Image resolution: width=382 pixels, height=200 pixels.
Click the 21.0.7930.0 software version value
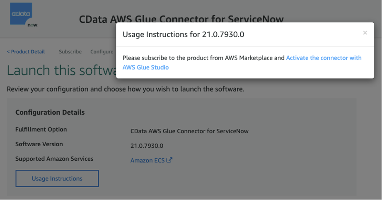pyautogui.click(x=147, y=146)
